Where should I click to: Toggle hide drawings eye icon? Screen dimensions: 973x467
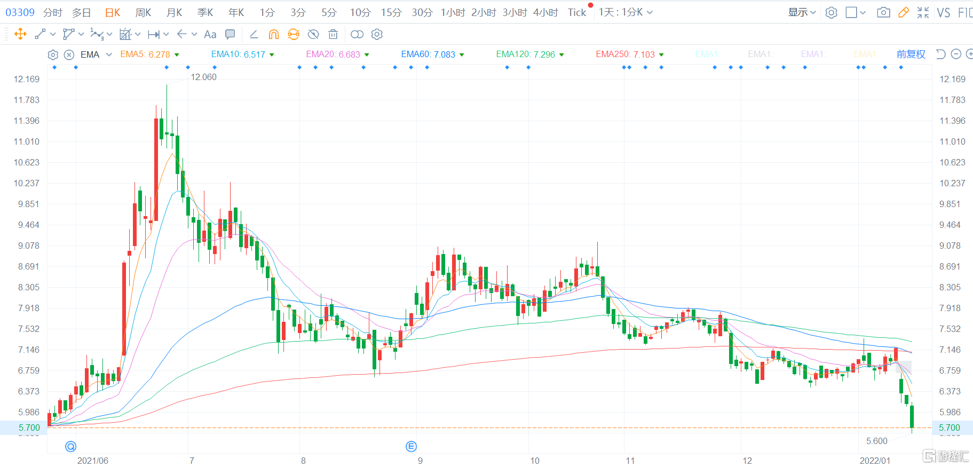pyautogui.click(x=313, y=34)
